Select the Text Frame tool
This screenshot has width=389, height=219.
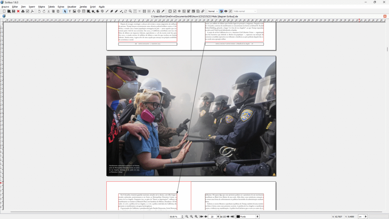click(70, 11)
